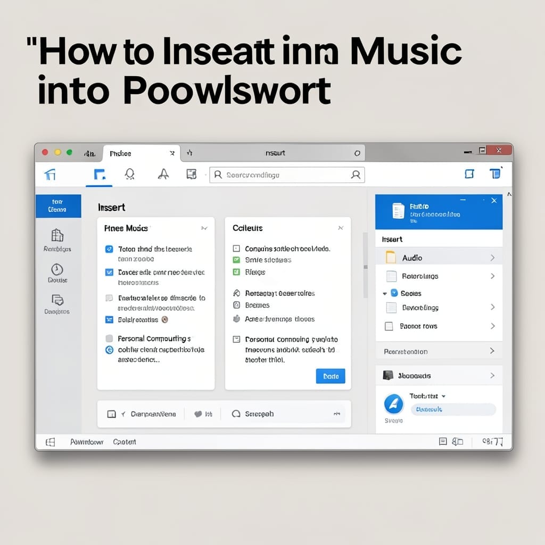
Task: Open the building icon in the left sidebar
Action: [x=57, y=235]
